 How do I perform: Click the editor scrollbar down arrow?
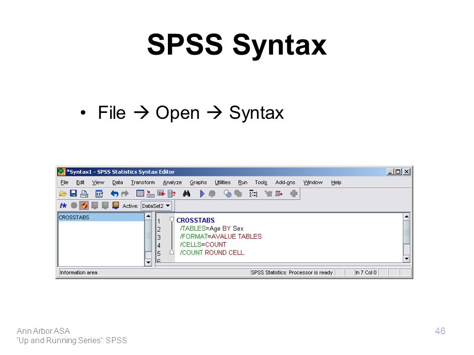pyautogui.click(x=406, y=259)
